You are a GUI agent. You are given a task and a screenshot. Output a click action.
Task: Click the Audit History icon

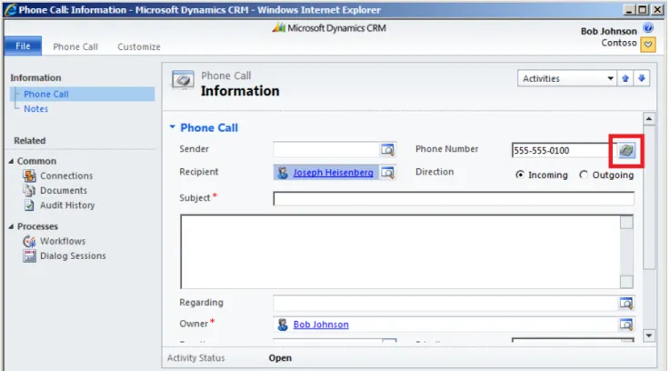click(29, 206)
